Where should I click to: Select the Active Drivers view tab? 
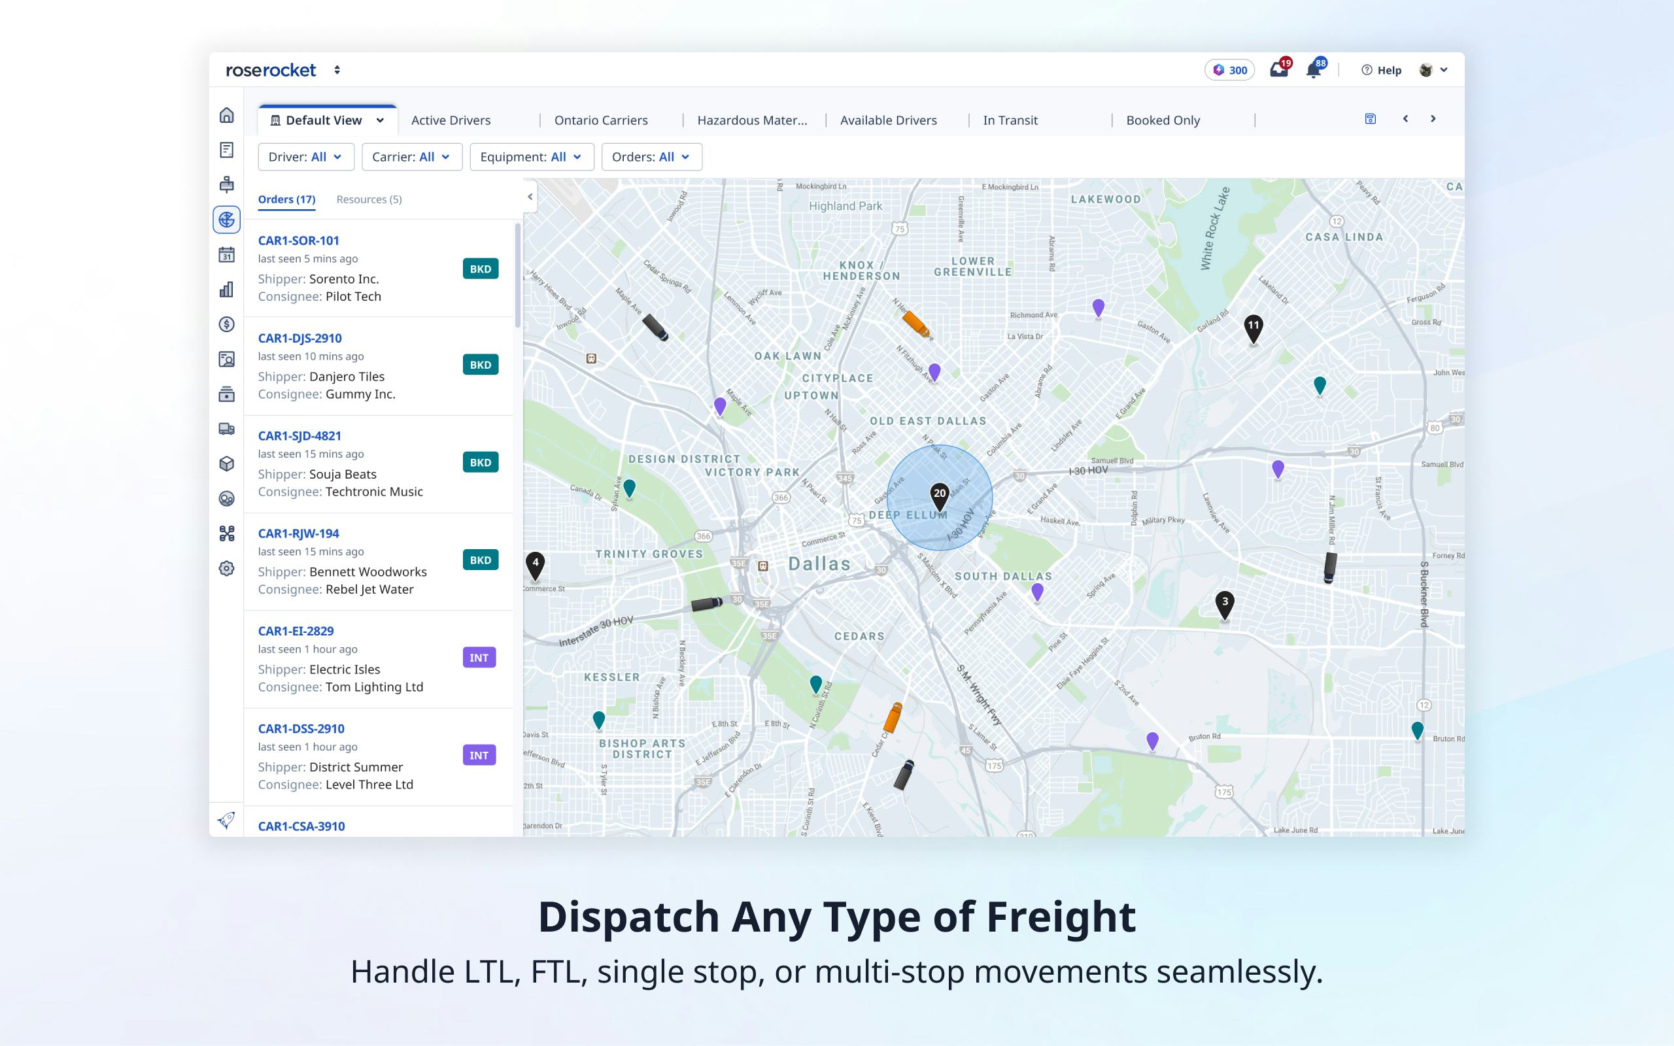pyautogui.click(x=451, y=120)
